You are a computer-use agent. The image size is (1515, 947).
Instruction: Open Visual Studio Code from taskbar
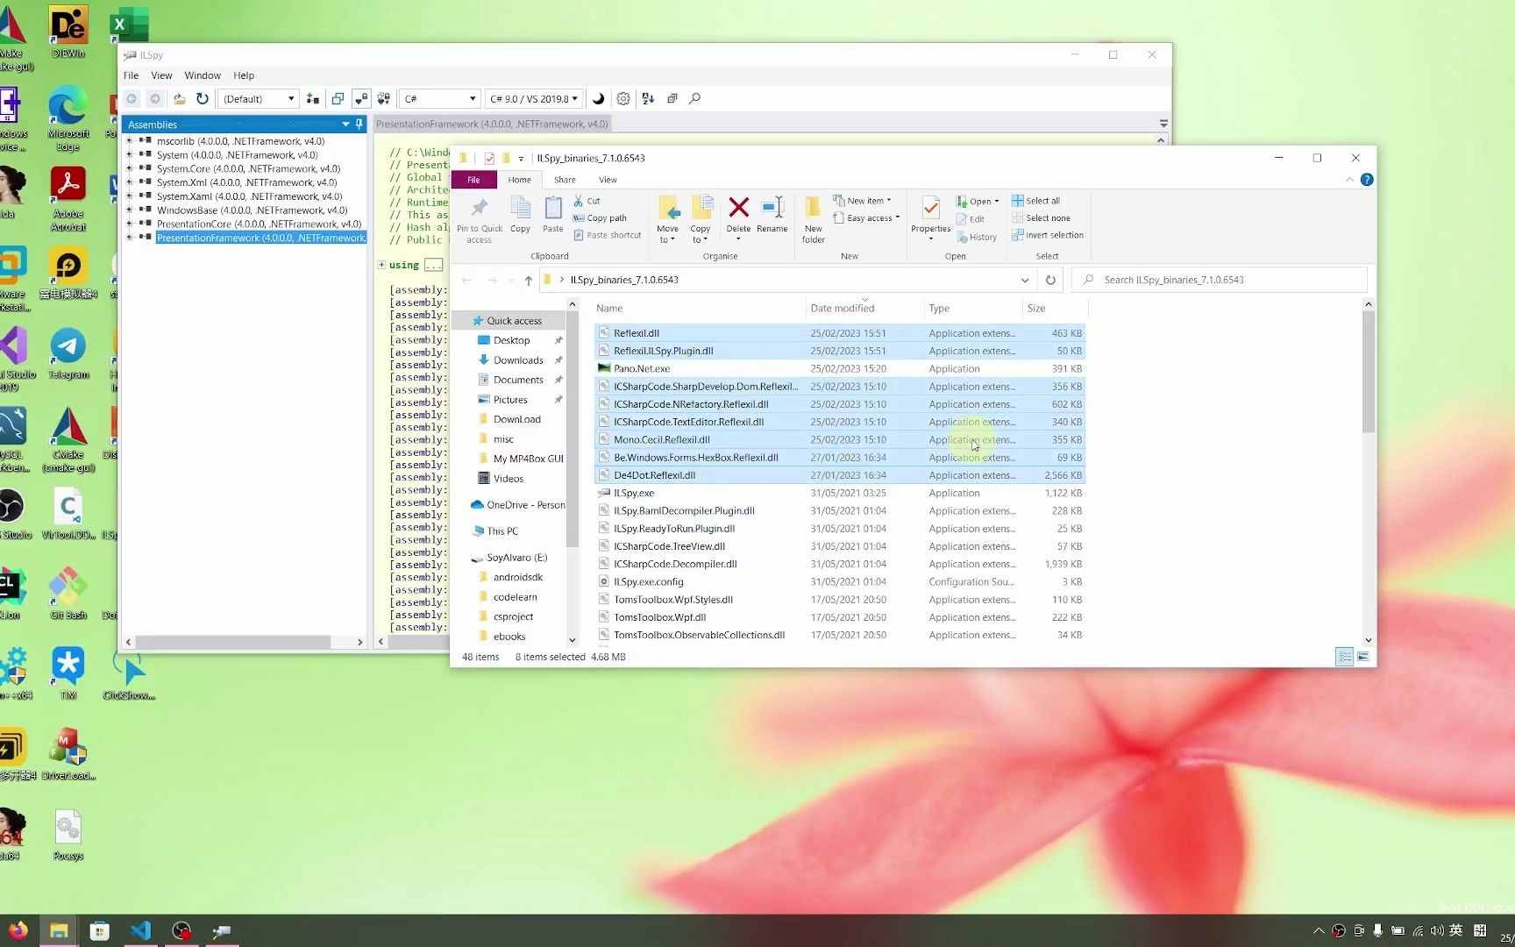point(140,930)
